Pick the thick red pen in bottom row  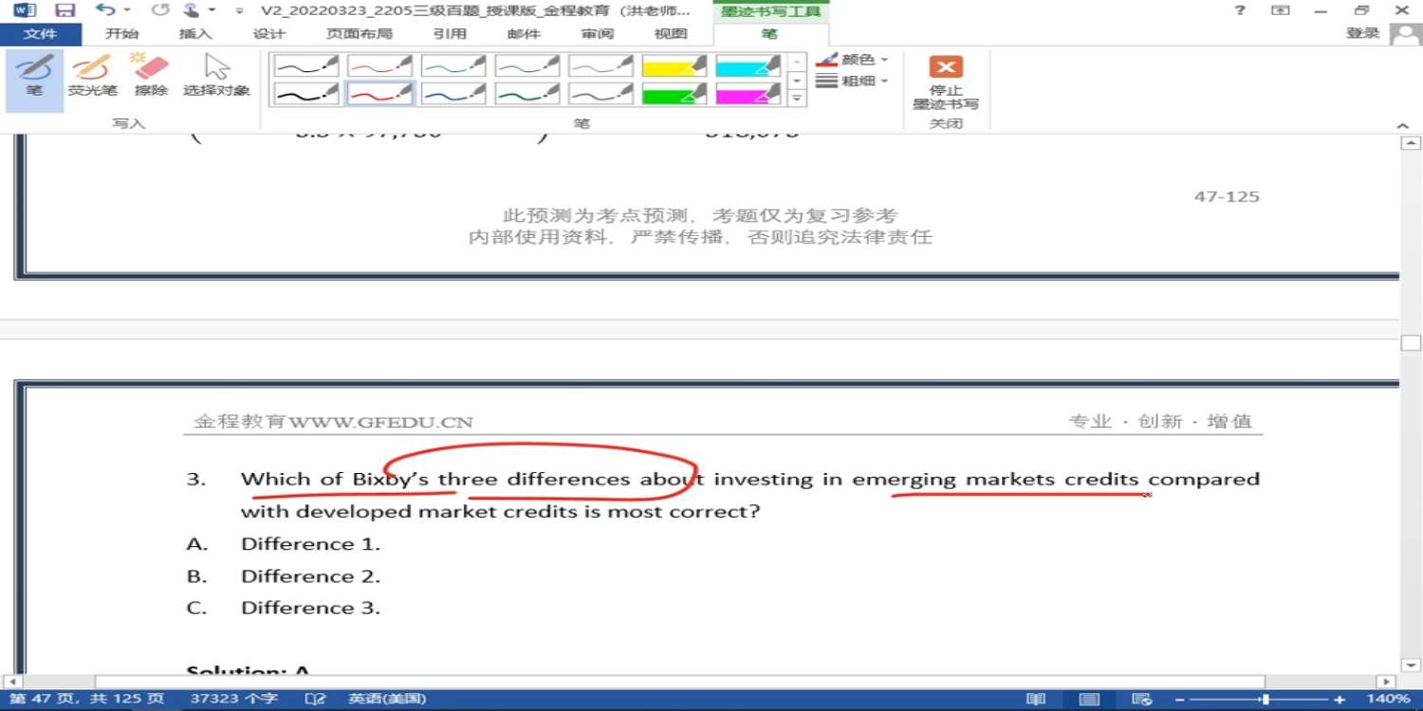[380, 93]
